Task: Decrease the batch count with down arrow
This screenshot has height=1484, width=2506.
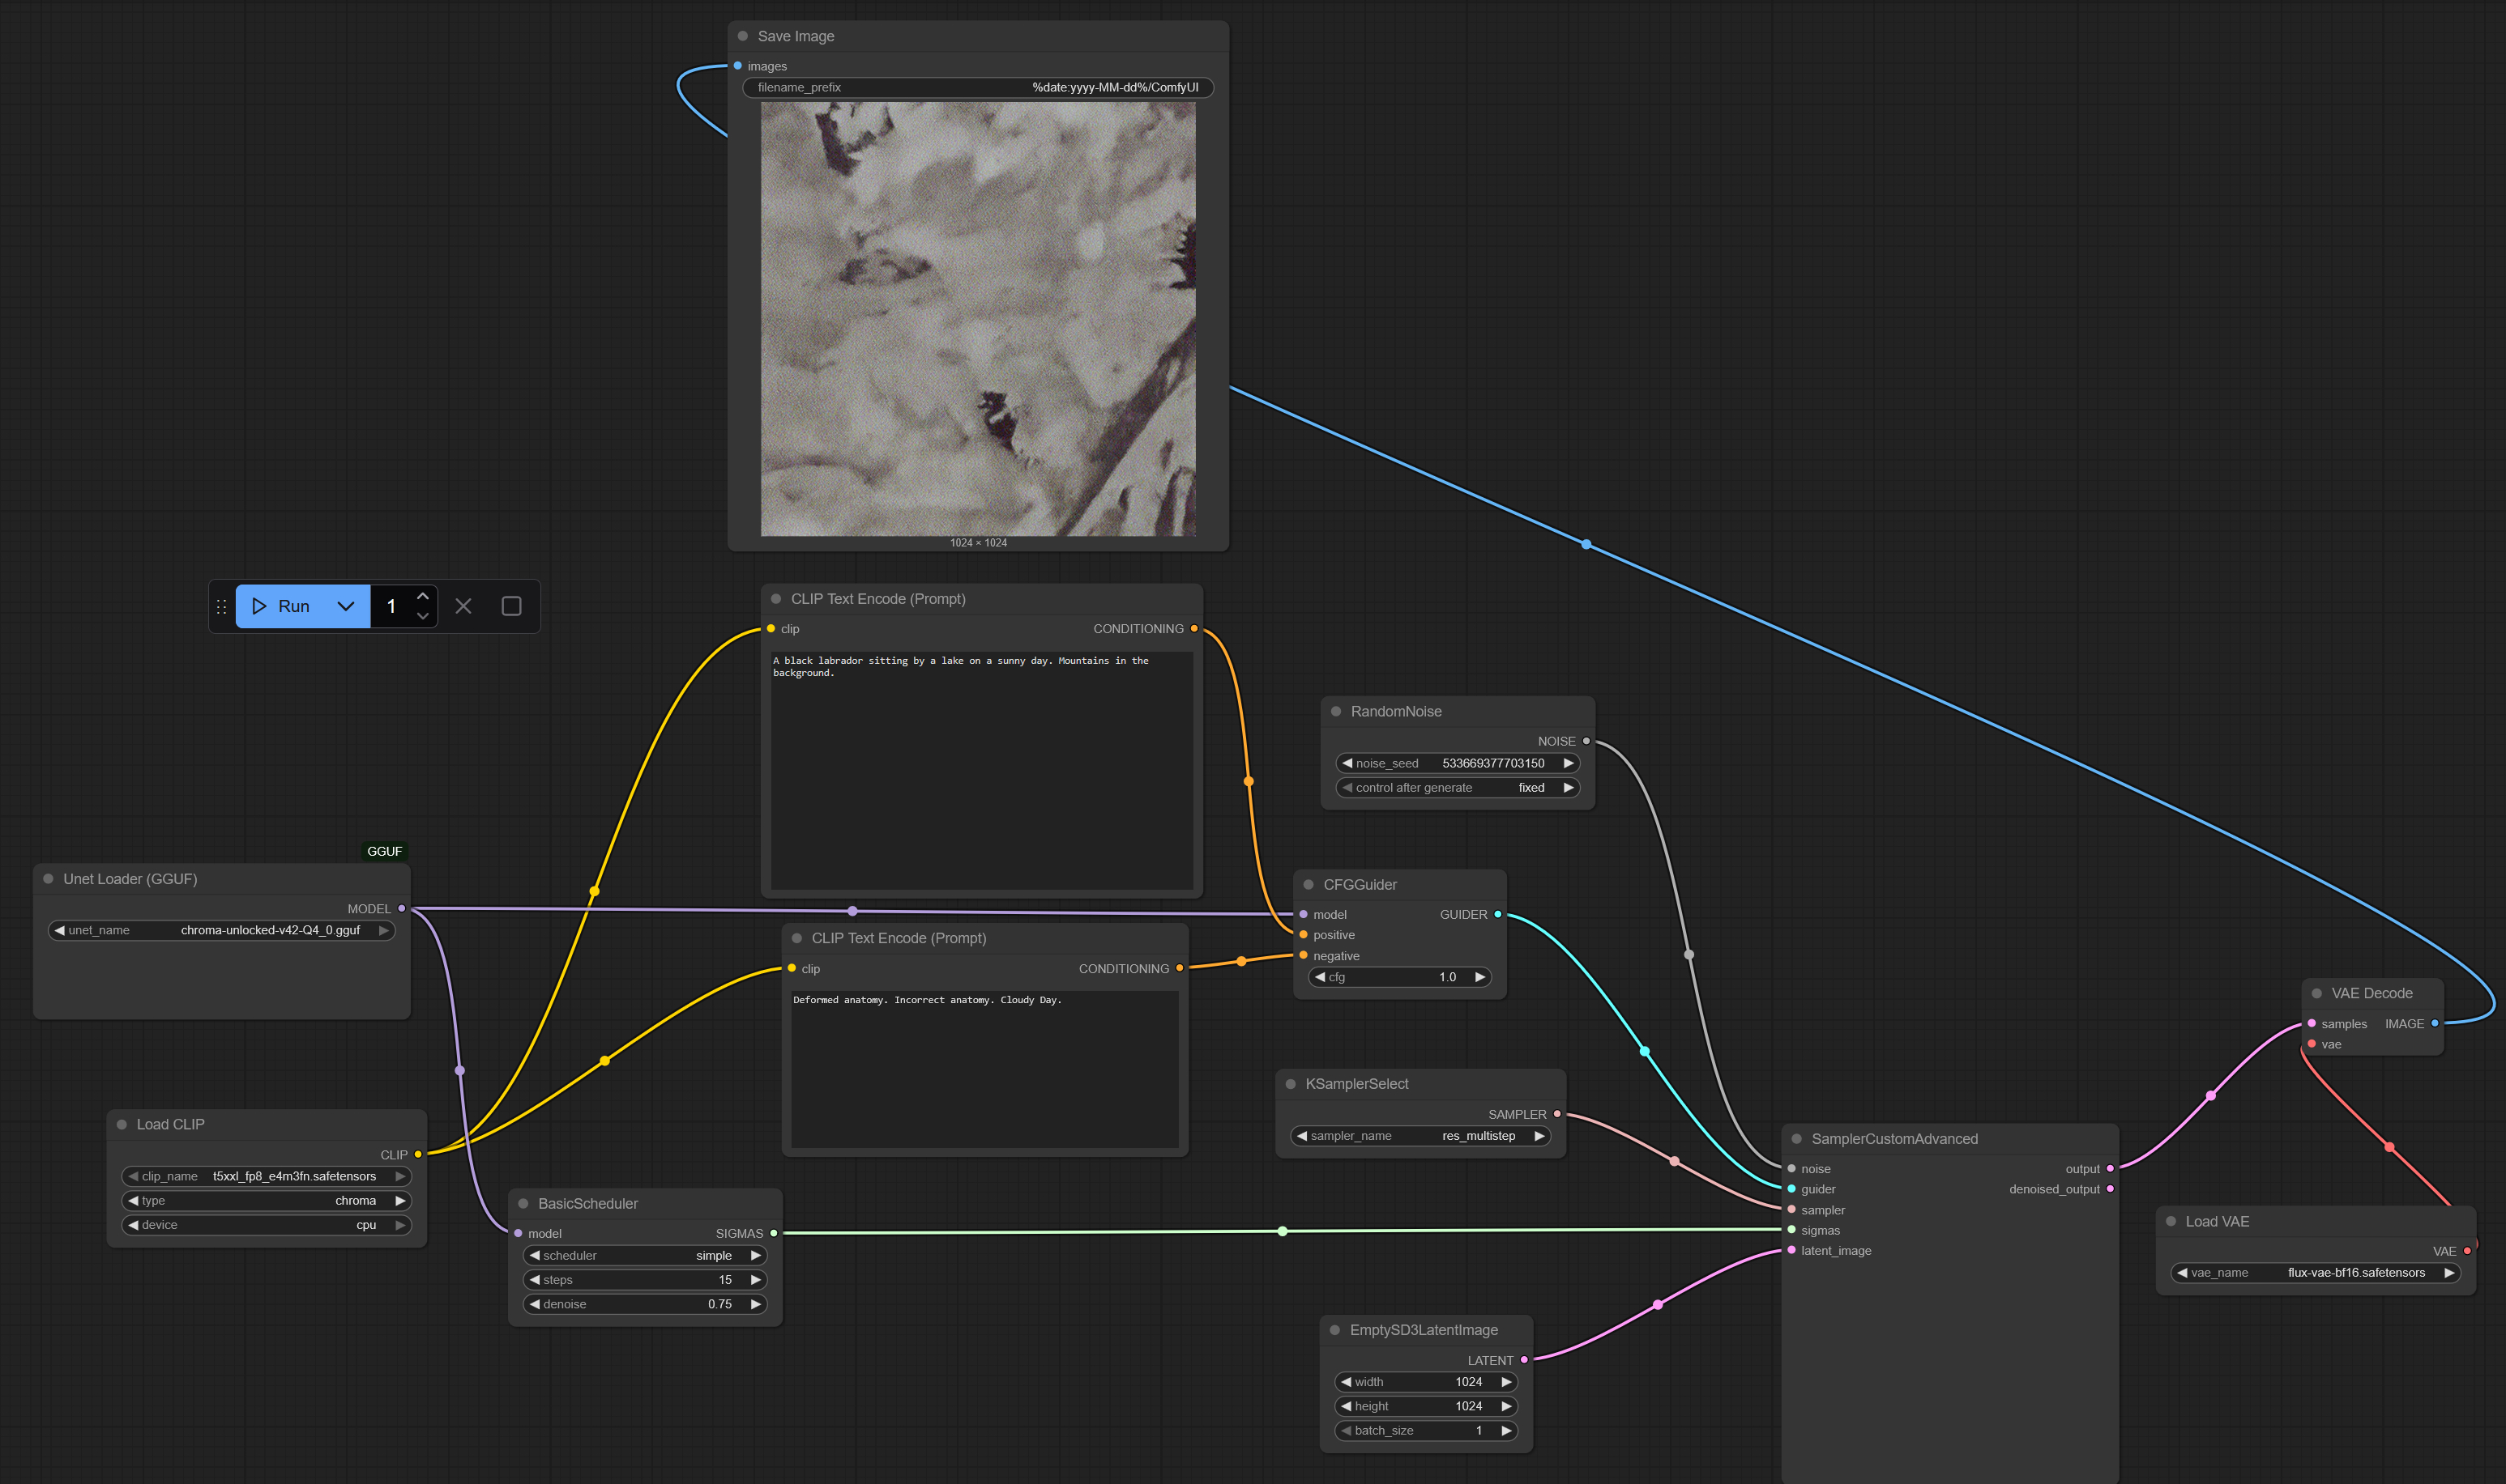Action: click(x=423, y=616)
